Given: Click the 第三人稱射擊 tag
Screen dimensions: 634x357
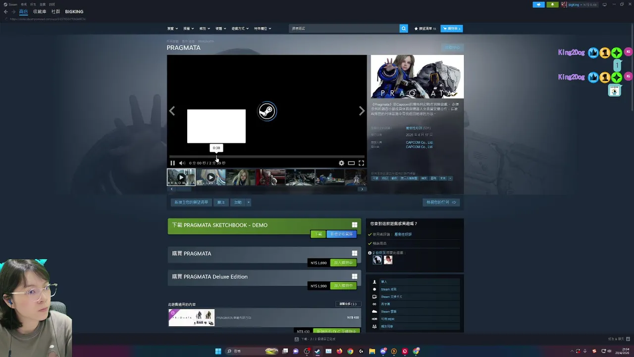Looking at the screenshot, I should pos(409,178).
